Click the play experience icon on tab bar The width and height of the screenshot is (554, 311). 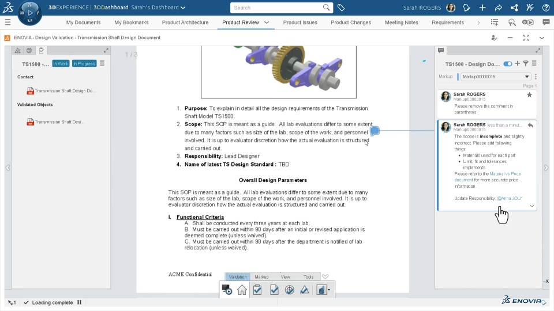528,22
